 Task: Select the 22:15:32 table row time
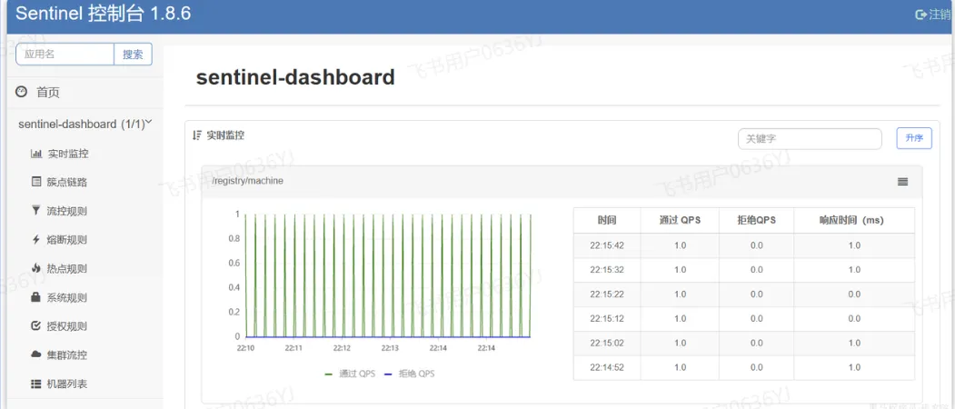click(x=607, y=269)
